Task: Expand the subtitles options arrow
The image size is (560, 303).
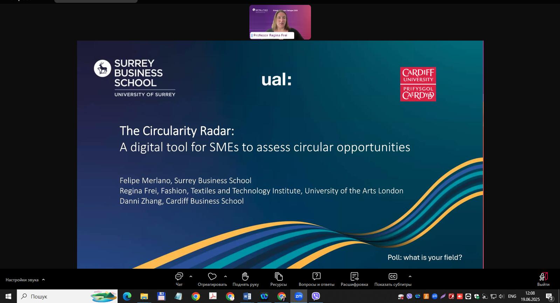Action: click(x=410, y=276)
